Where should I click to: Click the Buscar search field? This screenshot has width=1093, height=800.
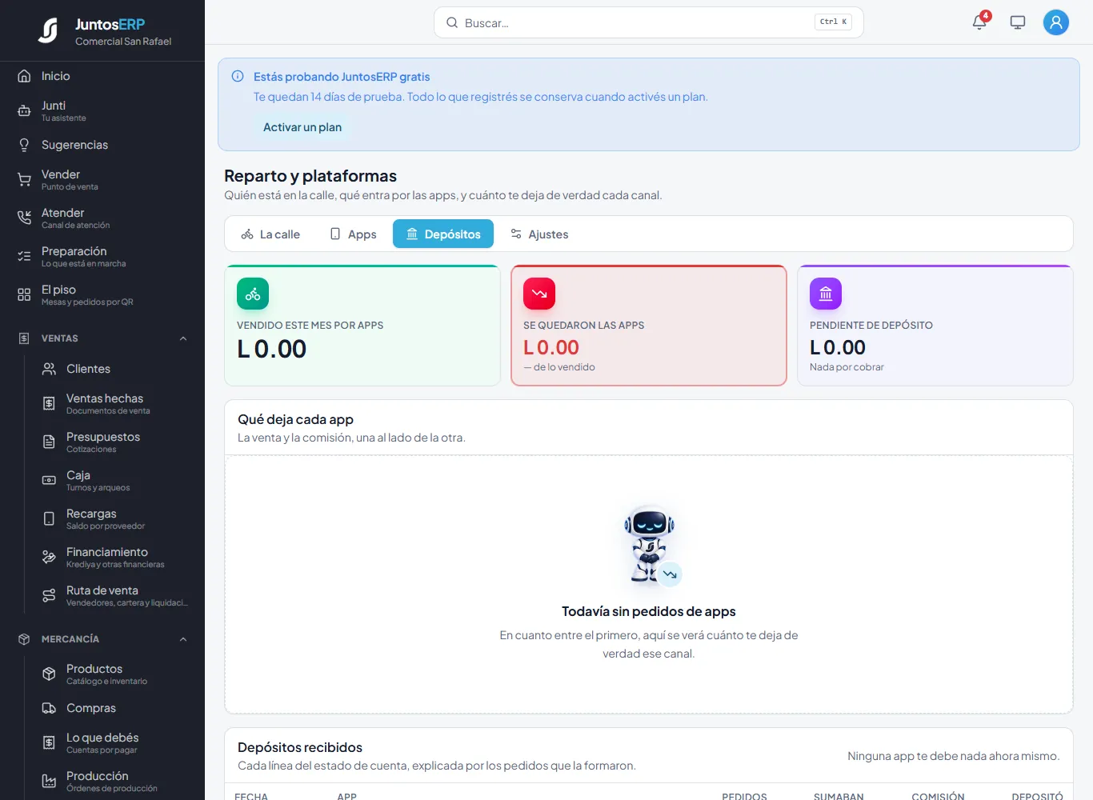tap(648, 22)
